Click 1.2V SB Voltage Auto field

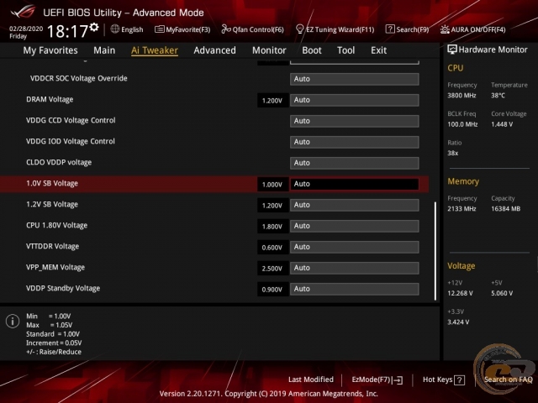pos(355,205)
